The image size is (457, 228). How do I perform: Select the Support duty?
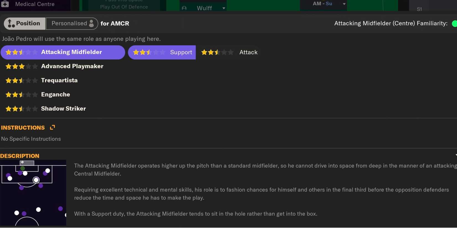(162, 52)
